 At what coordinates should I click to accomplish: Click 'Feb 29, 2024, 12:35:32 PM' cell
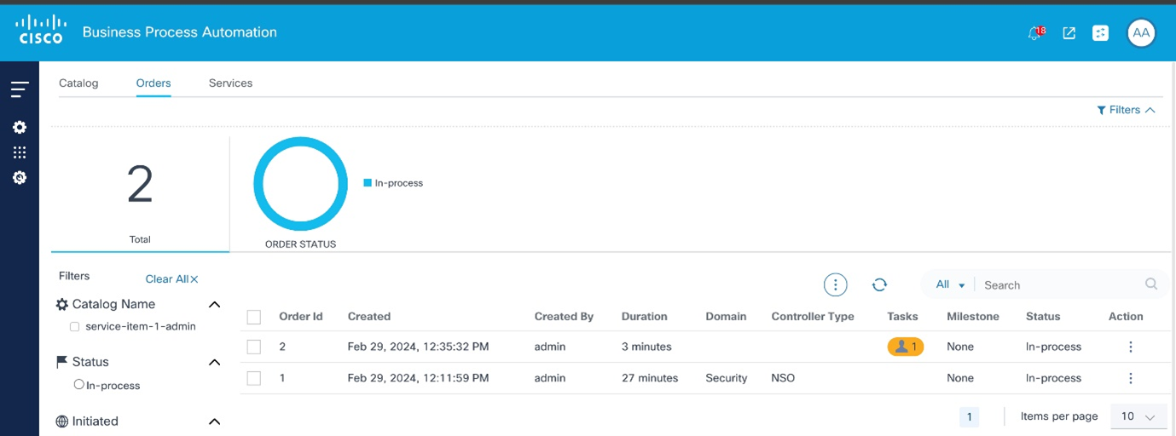point(419,347)
